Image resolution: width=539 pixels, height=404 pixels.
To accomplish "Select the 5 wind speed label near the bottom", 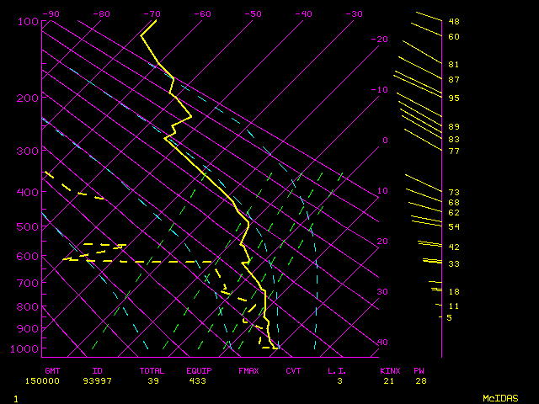I will pos(450,317).
